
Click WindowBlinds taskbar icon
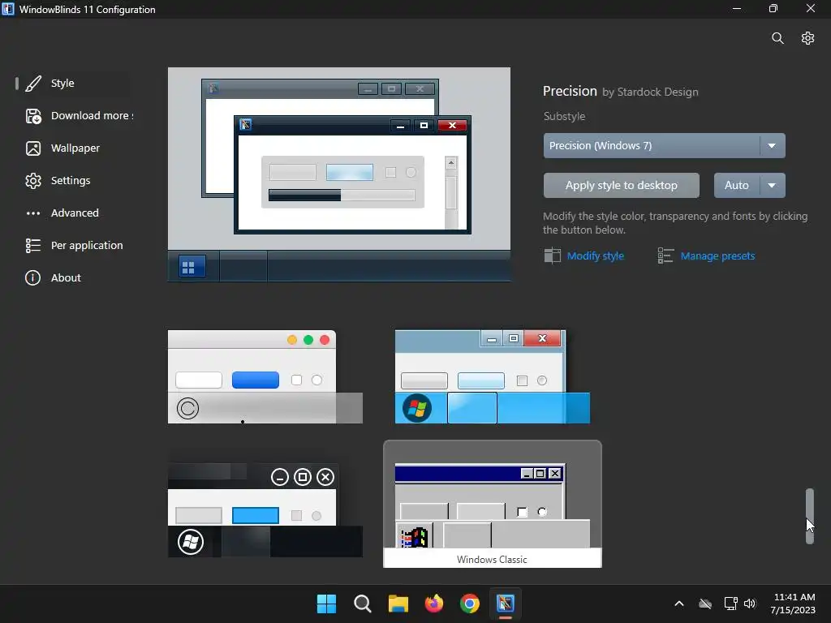[506, 604]
